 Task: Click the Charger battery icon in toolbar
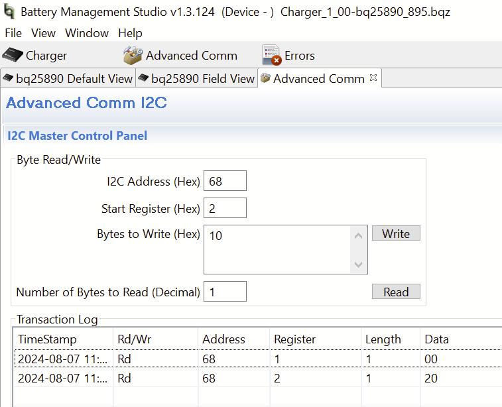point(13,55)
